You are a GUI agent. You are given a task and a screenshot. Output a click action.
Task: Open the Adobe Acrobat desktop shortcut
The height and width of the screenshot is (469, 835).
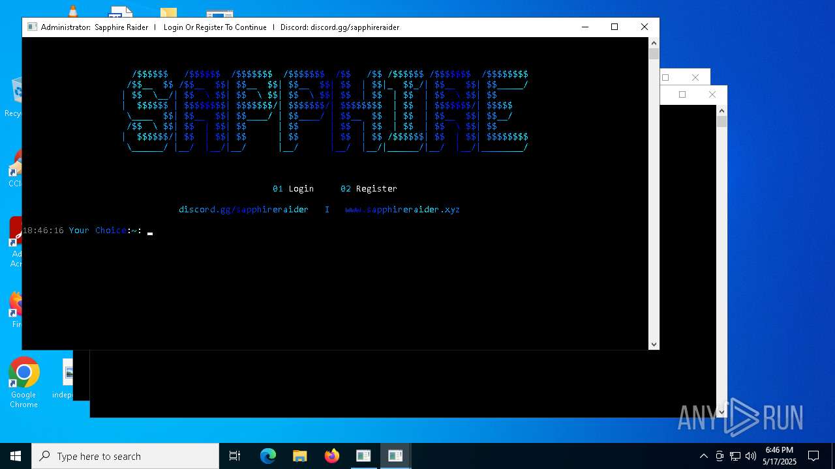pos(16,242)
